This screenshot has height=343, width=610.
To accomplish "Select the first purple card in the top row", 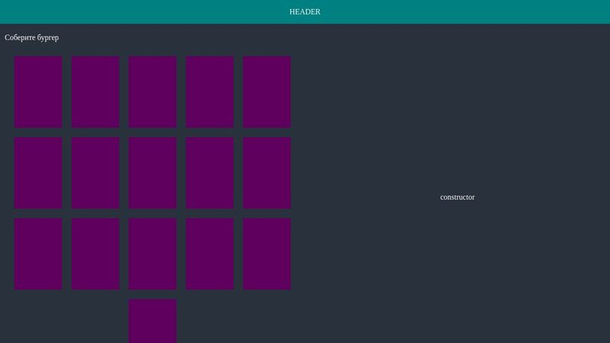I will coord(38,91).
